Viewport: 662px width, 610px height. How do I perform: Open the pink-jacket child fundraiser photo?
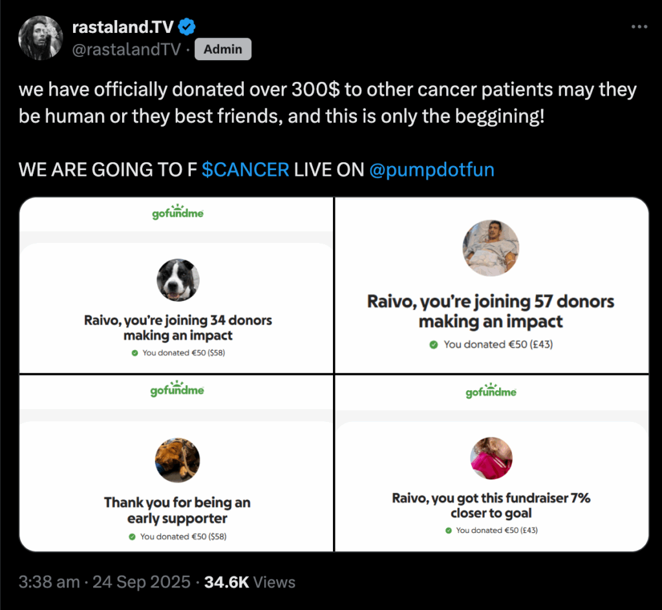click(x=491, y=458)
